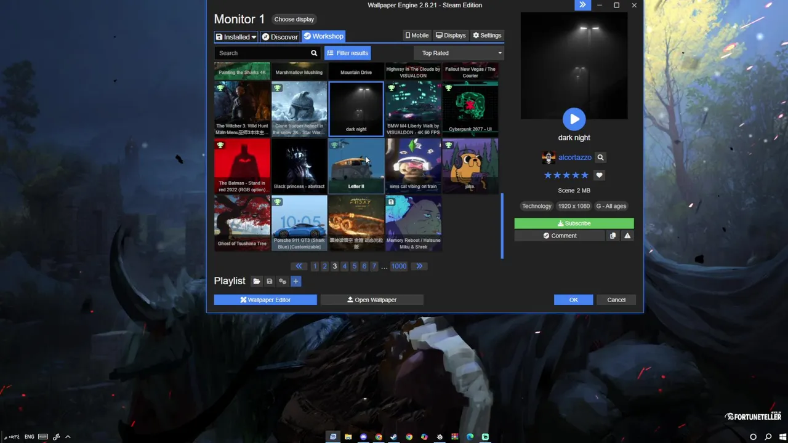Open alcortazzo author profile link
This screenshot has height=443, width=788.
click(574, 158)
